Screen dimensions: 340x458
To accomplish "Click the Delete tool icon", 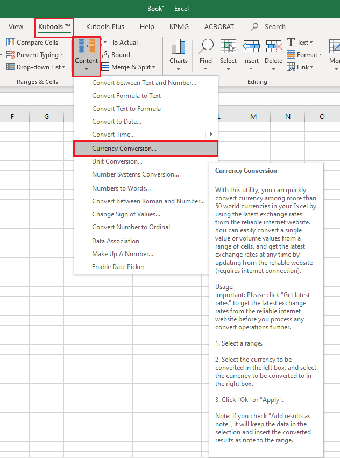I will [x=274, y=47].
